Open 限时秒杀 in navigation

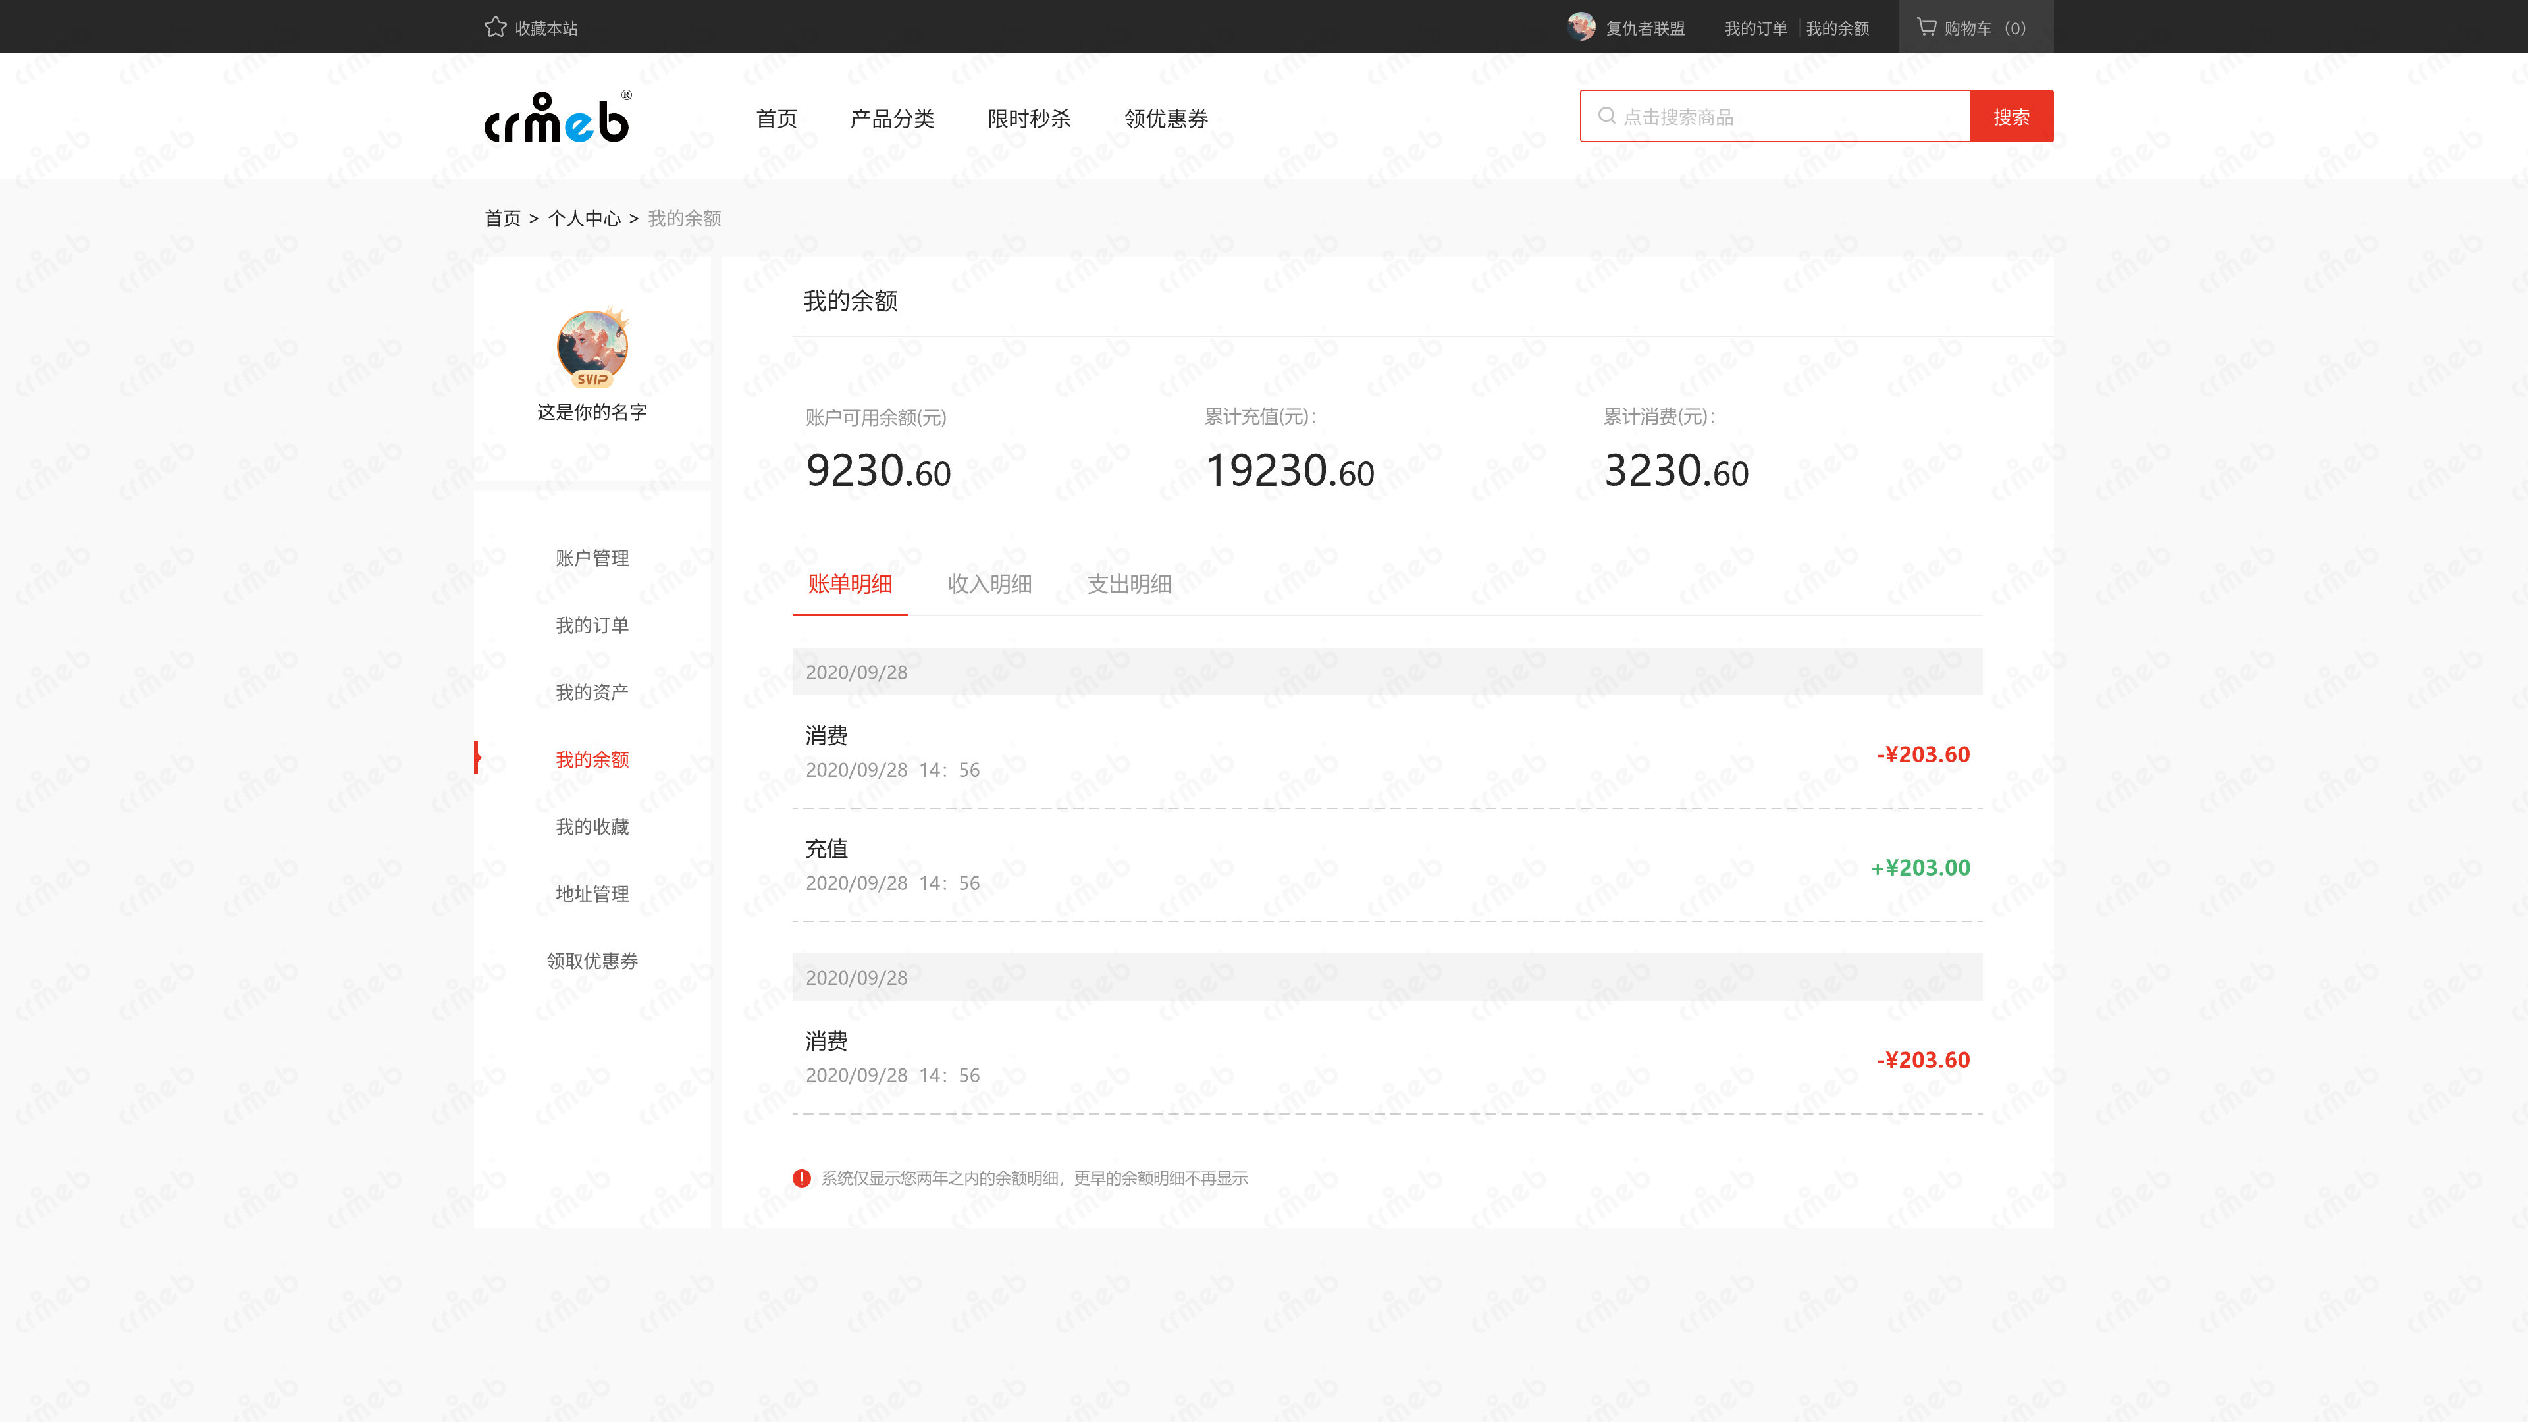coord(1028,118)
